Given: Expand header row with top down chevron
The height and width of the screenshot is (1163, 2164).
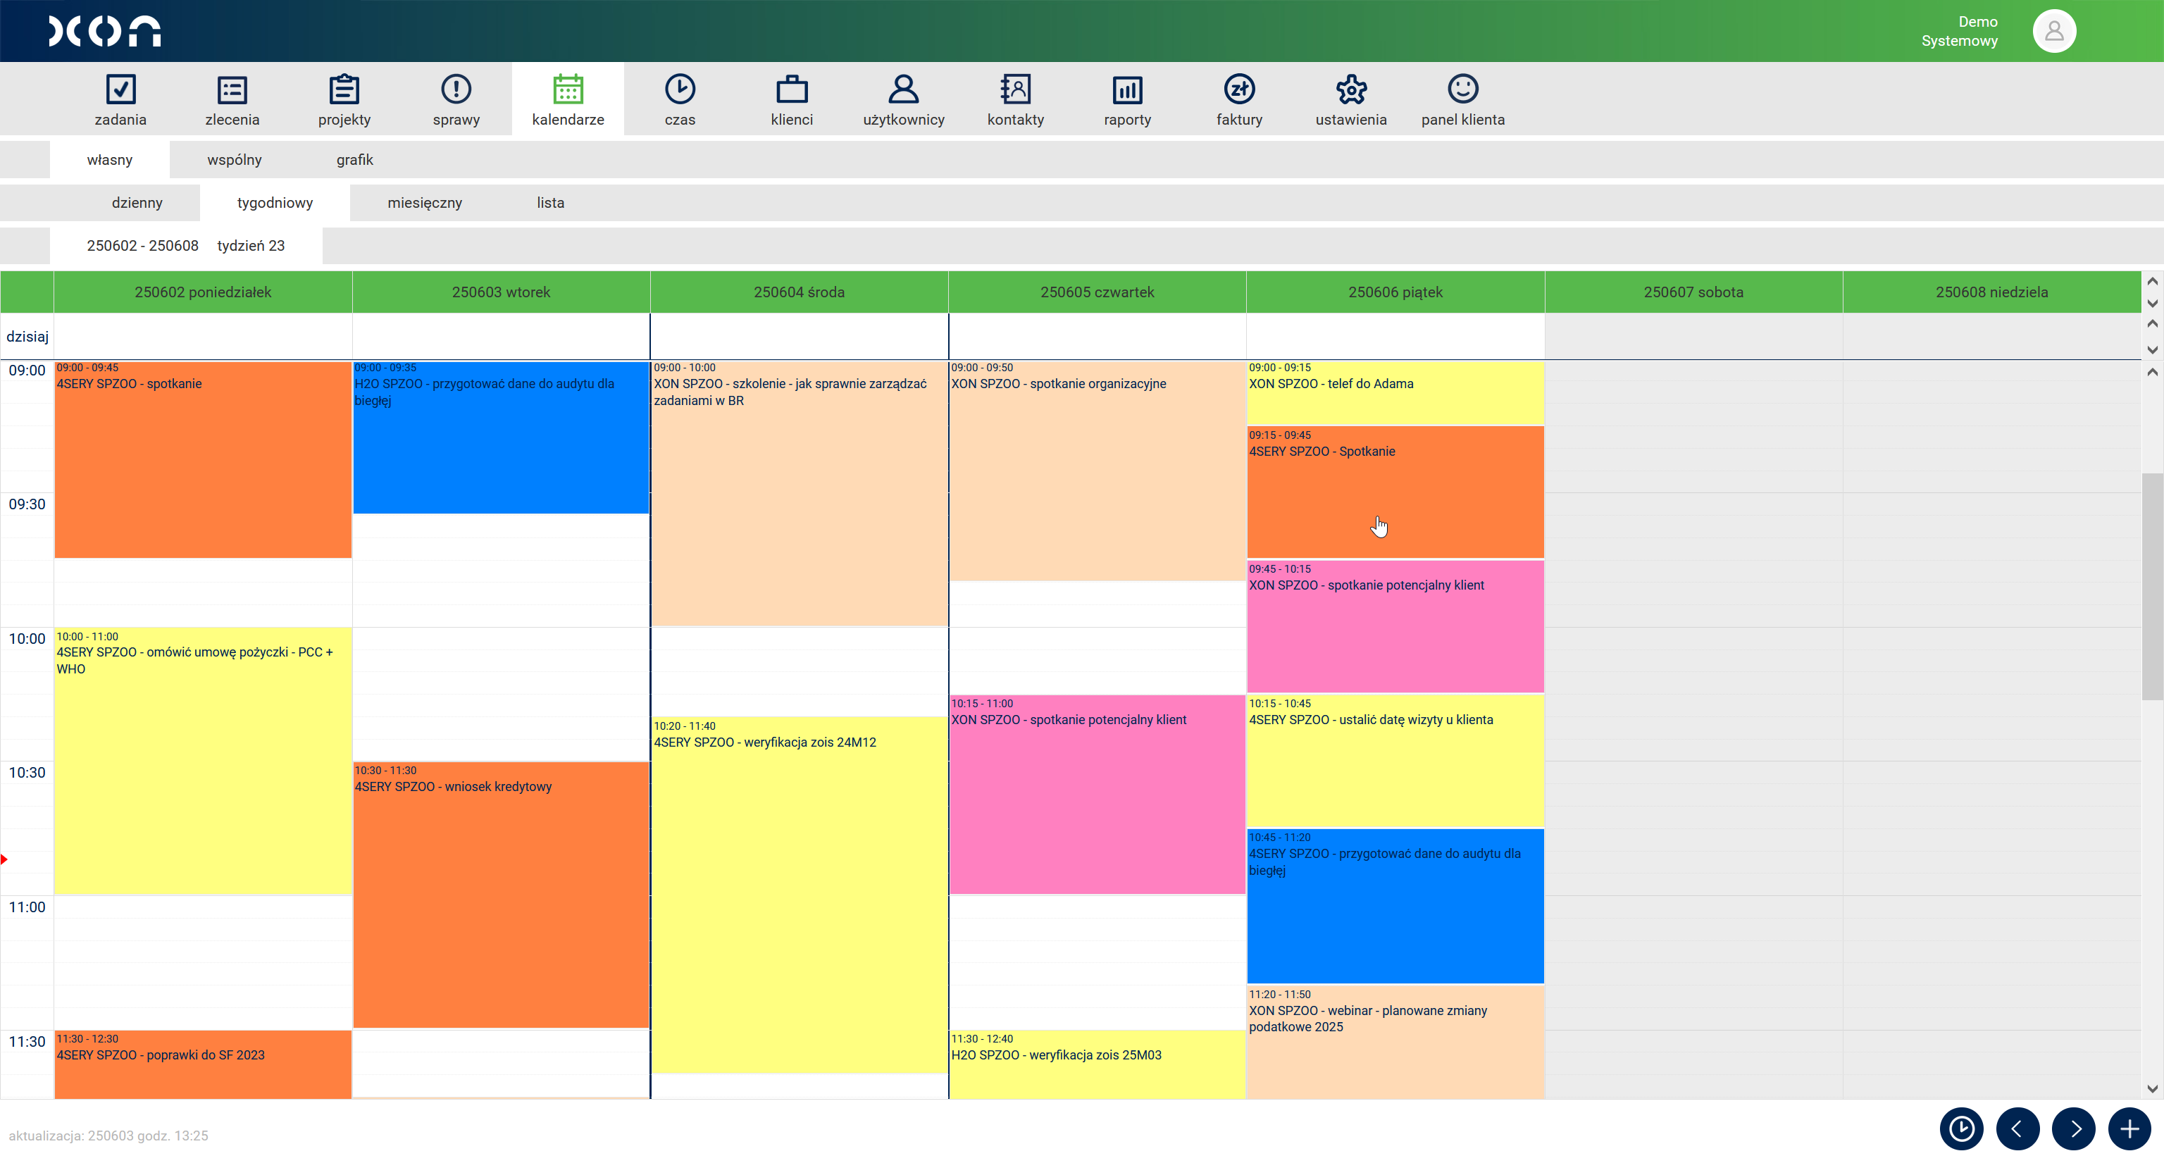Looking at the screenshot, I should 2152,304.
